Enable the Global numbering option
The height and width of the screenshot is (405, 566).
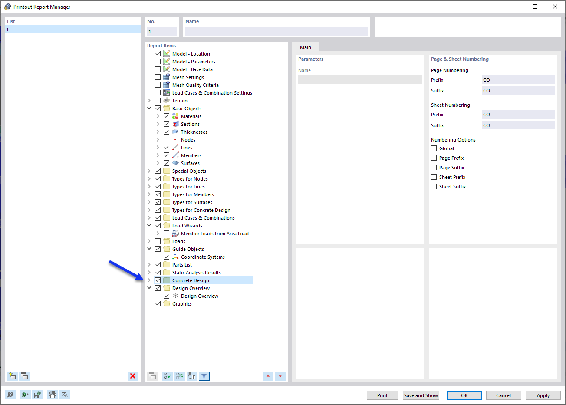point(434,148)
